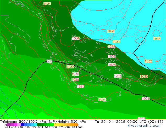Select the white 1028 label below the white 1030

coord(112,65)
